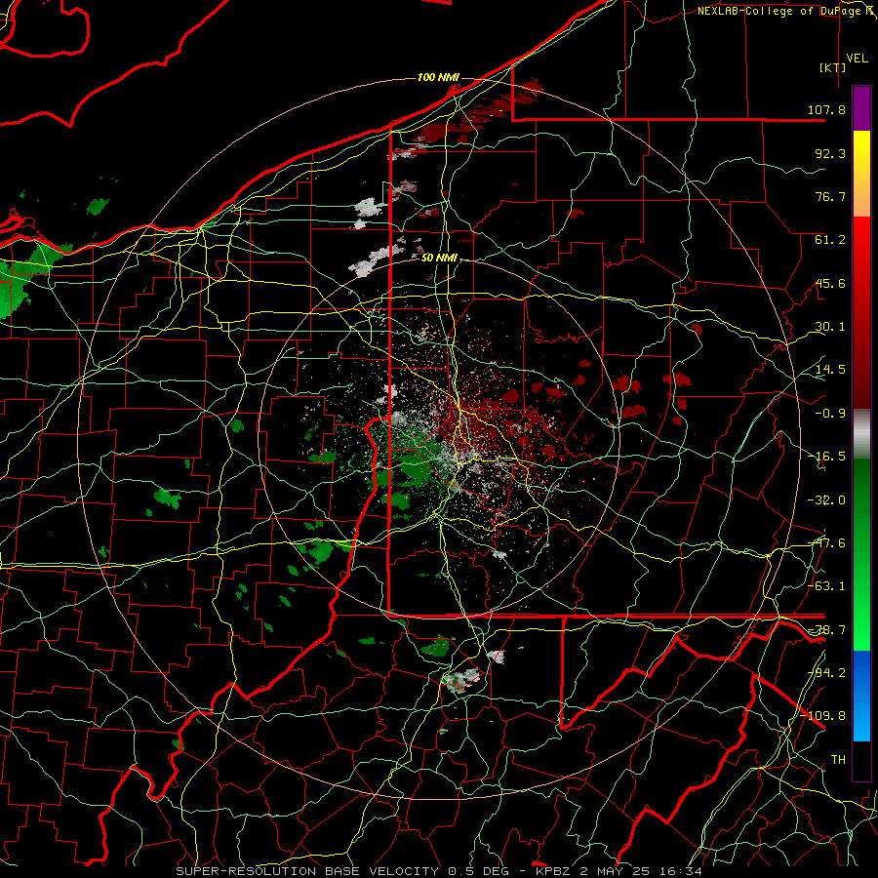Click the -109.8 value on the velocity scale

coord(823,716)
